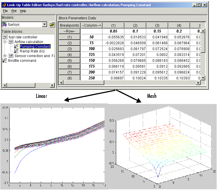
Task: Select row header (5)
Action: (x=69, y=61)
